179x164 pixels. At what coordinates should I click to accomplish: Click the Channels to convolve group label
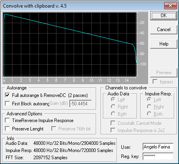tap(126, 88)
